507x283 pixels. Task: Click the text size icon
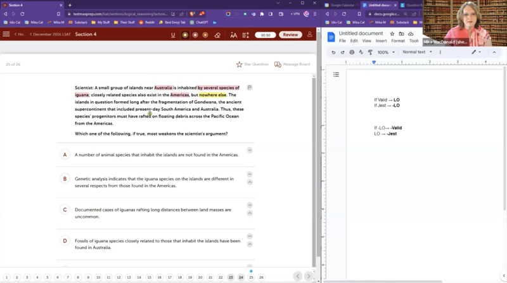tap(234, 35)
